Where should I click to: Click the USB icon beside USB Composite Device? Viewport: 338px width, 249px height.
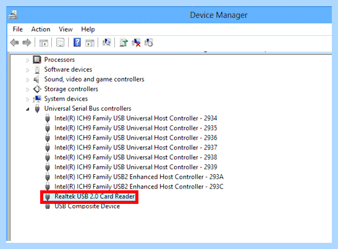point(48,206)
